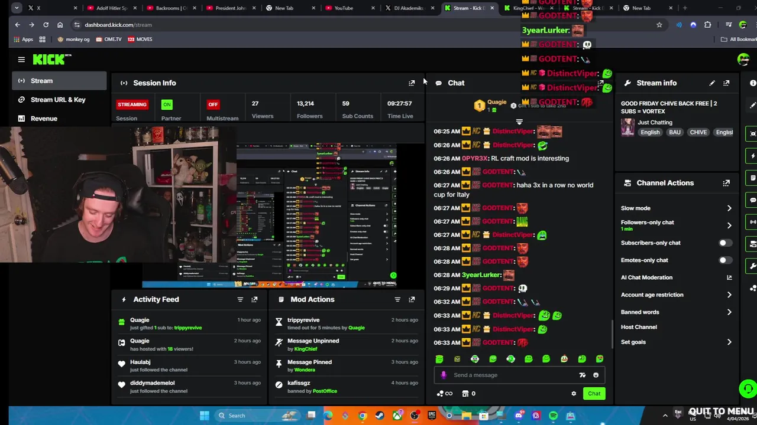Screen dimensions: 757x425
Task: Open the emoji picker in chat box
Action: point(596,375)
